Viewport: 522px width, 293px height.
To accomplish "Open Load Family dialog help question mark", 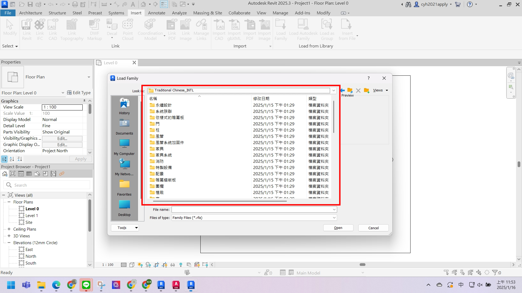I will tap(369, 78).
